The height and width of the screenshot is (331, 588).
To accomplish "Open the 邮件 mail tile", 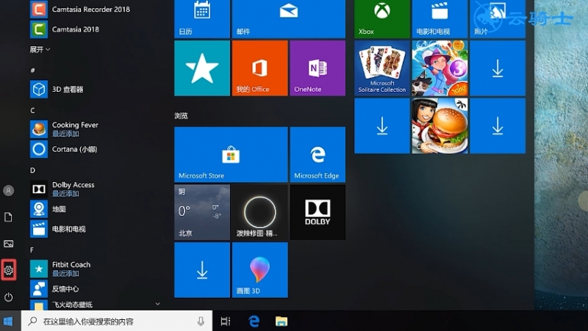I will tap(289, 19).
